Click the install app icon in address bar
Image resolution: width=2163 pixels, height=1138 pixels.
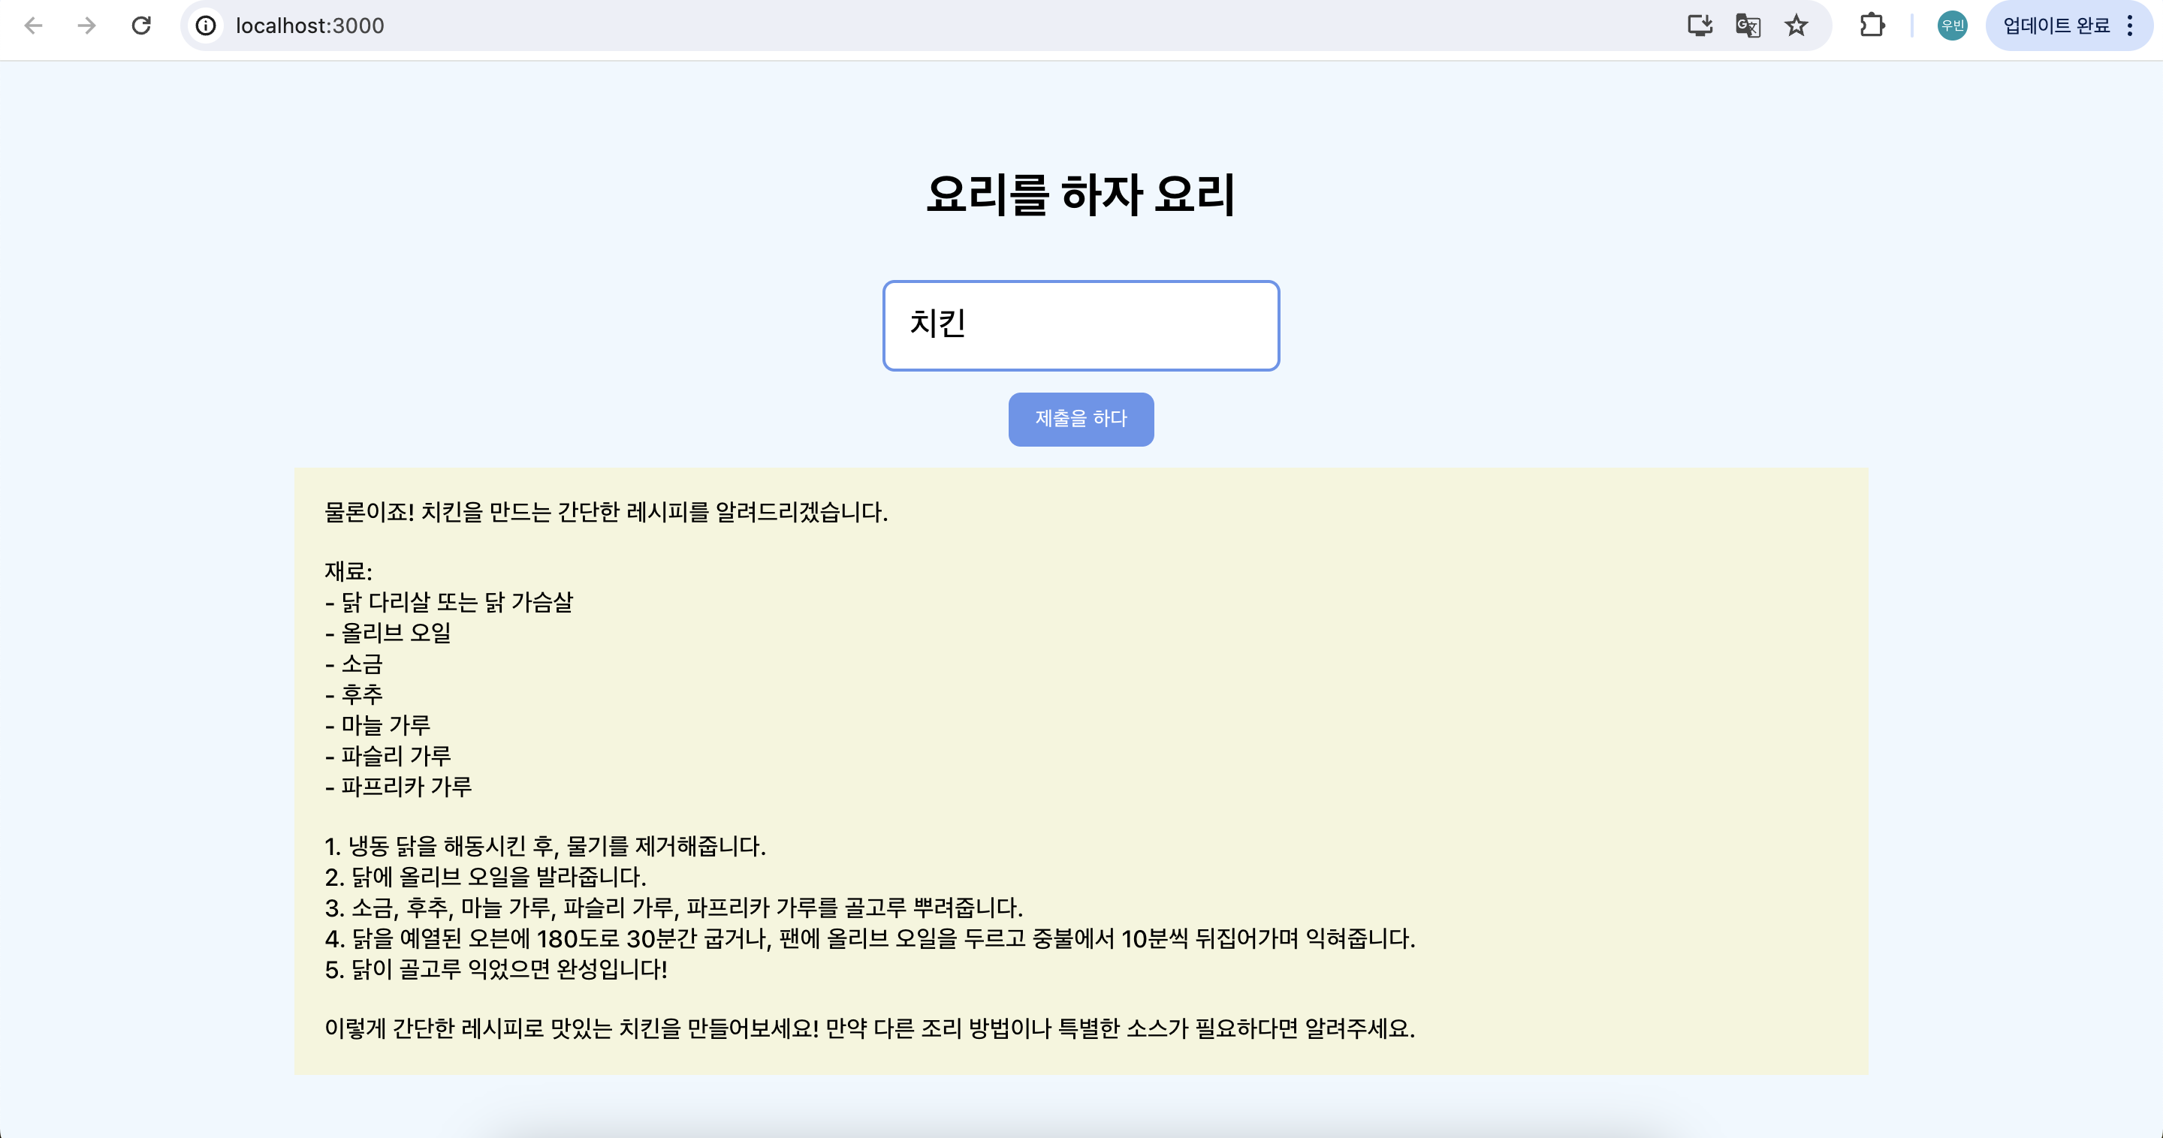1700,26
